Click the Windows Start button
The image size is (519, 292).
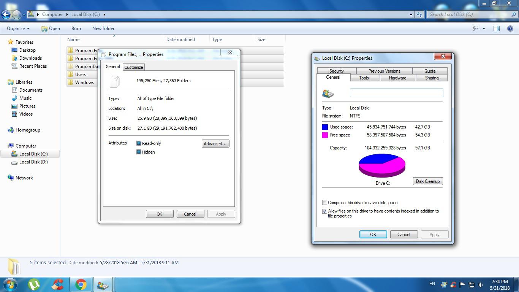pyautogui.click(x=10, y=284)
